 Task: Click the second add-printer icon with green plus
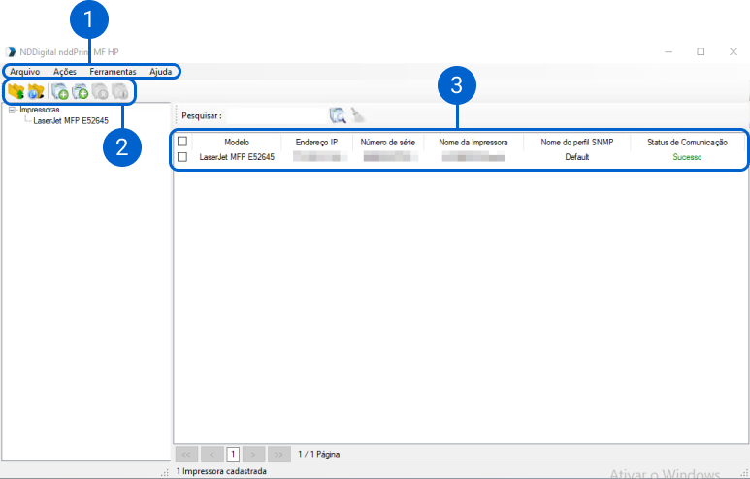click(x=80, y=92)
